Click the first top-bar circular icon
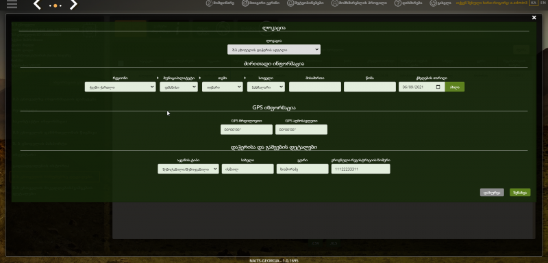The width and height of the screenshot is (548, 263). 210,3
